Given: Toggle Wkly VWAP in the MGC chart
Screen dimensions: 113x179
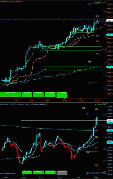Looking at the screenshot, I should (x=38, y=95).
